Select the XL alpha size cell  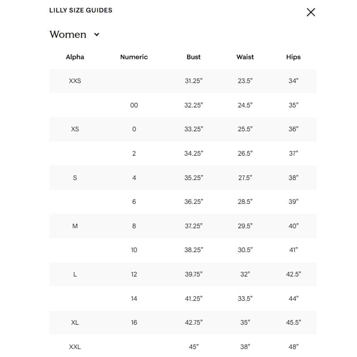tap(75, 323)
